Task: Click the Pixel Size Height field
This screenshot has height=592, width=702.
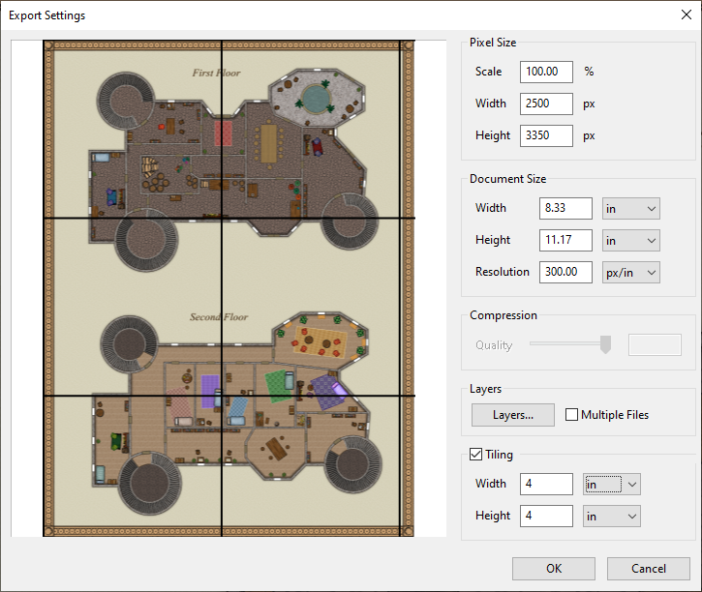Action: (546, 135)
